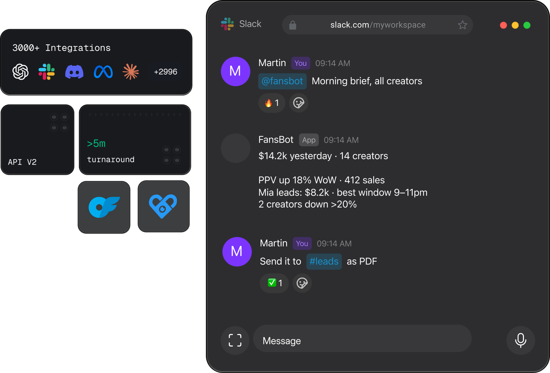Open the scan frame button beside Message
Viewport: 550px width, 373px height.
coord(235,340)
